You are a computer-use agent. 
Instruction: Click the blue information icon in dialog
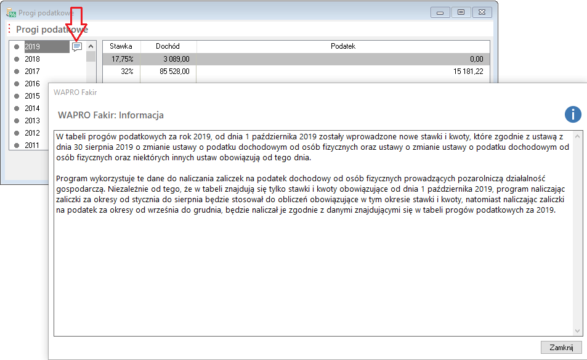click(x=573, y=114)
